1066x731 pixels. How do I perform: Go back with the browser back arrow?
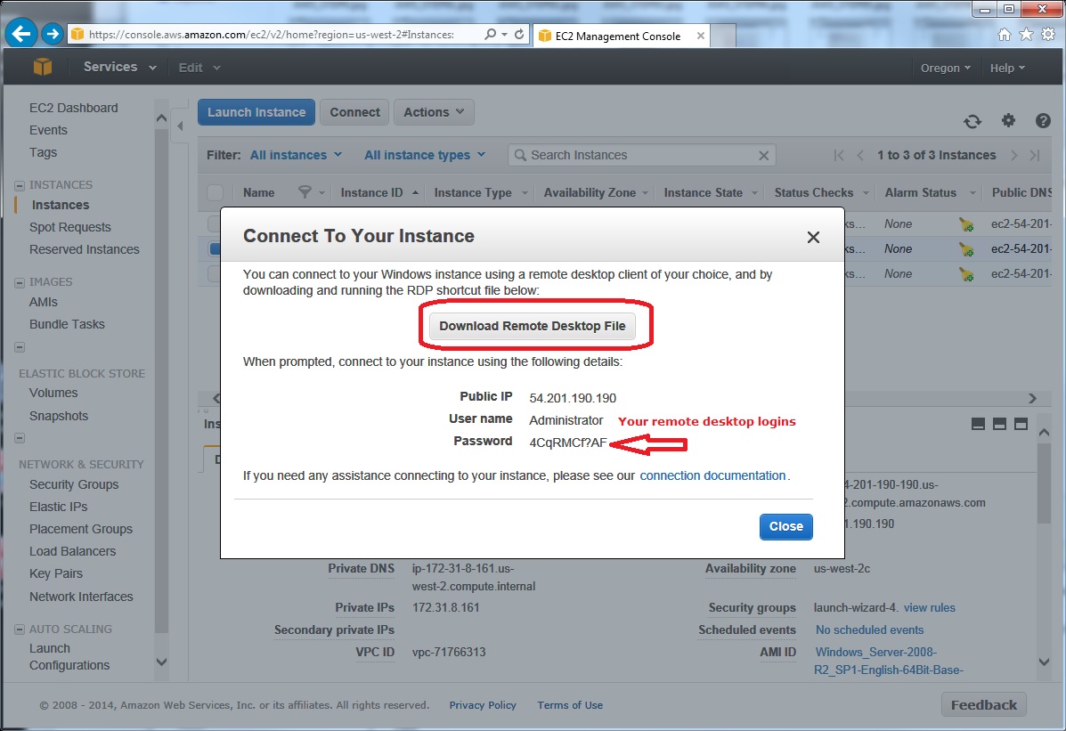(21, 33)
